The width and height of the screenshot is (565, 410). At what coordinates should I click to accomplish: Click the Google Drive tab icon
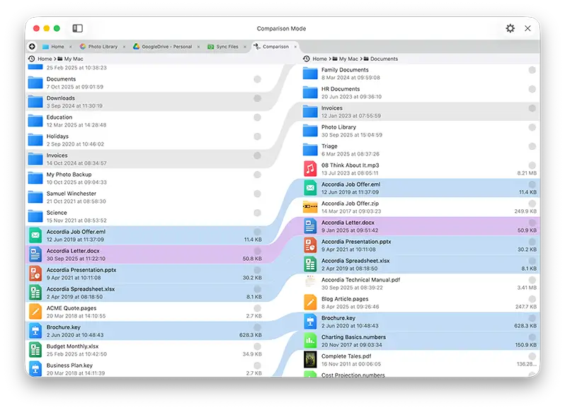pyautogui.click(x=136, y=47)
